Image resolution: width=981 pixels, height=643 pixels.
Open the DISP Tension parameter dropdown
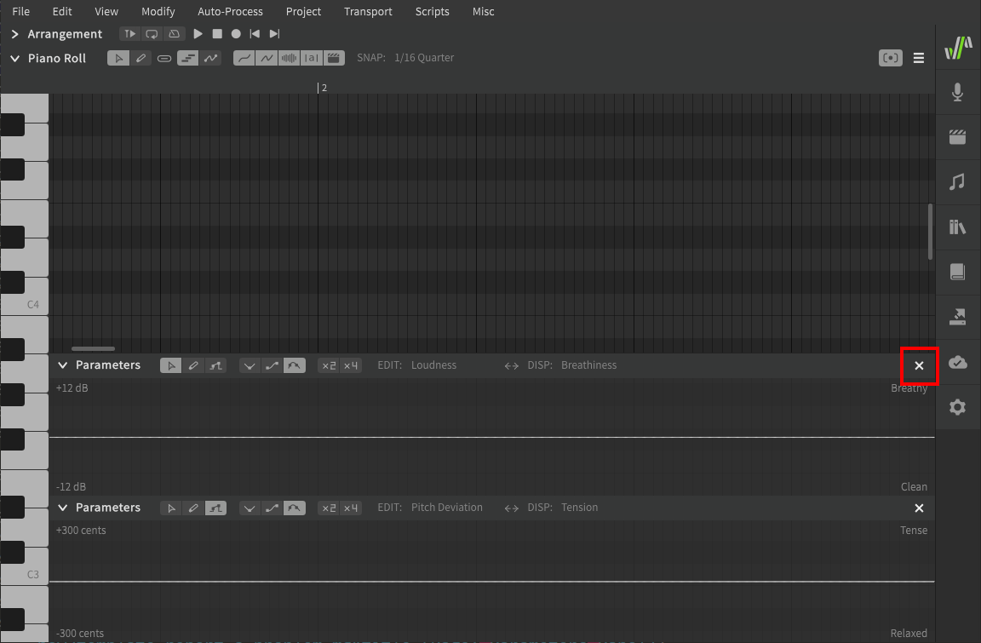579,508
